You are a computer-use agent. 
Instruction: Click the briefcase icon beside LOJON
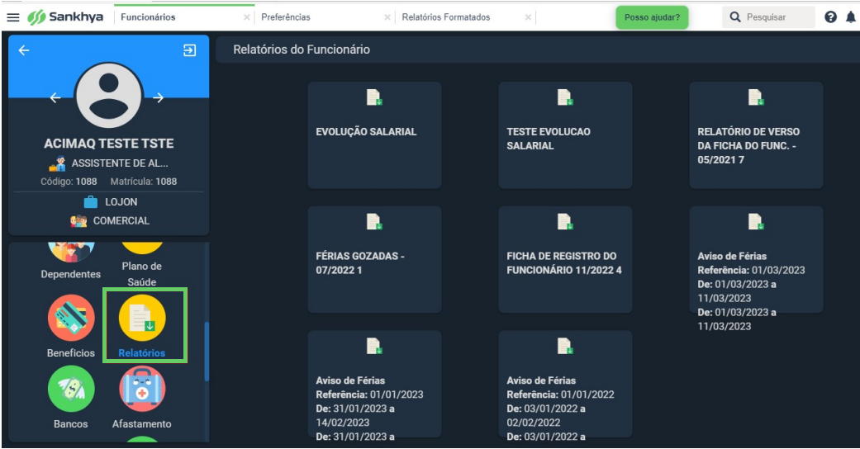[x=91, y=201]
